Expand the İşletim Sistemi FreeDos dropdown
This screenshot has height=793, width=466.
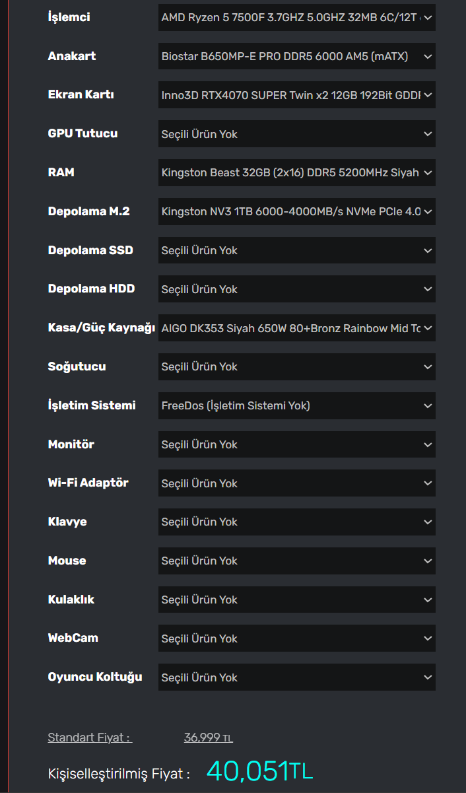tap(296, 405)
